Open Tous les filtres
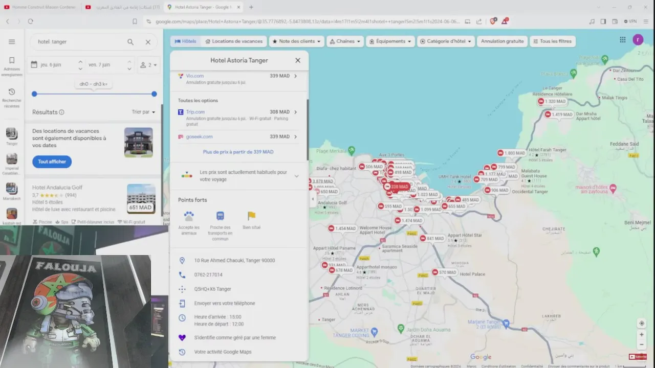 [x=552, y=41]
